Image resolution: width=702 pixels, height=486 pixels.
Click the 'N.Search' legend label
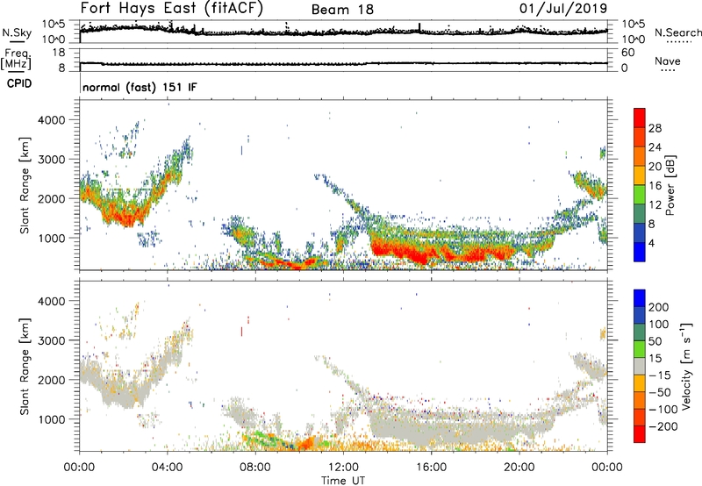coord(677,32)
